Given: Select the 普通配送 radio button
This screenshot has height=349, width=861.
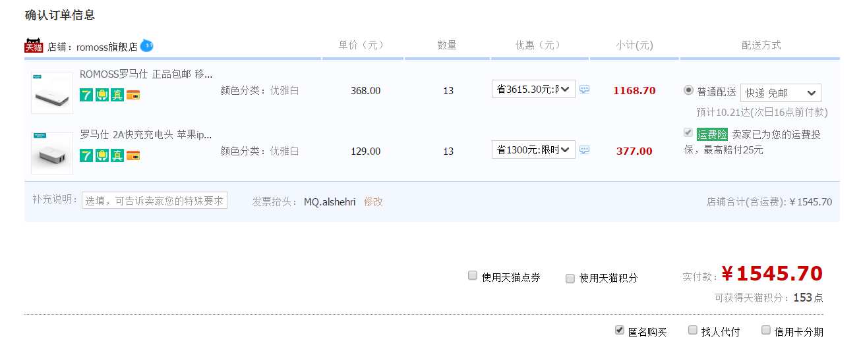Looking at the screenshot, I should (x=689, y=90).
